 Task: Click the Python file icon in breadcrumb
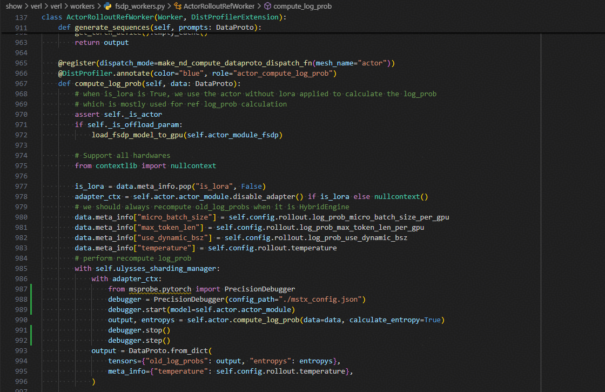click(x=107, y=6)
